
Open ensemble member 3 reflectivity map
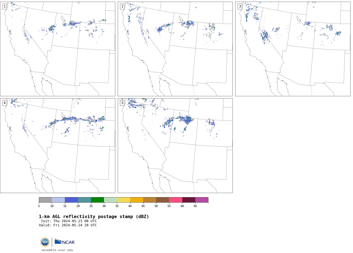coord(293,49)
